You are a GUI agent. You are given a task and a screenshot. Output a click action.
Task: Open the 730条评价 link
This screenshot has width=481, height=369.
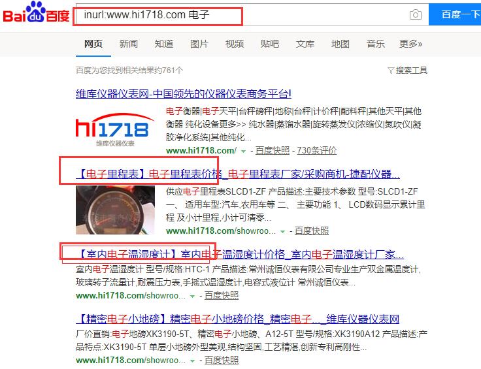[316, 150]
